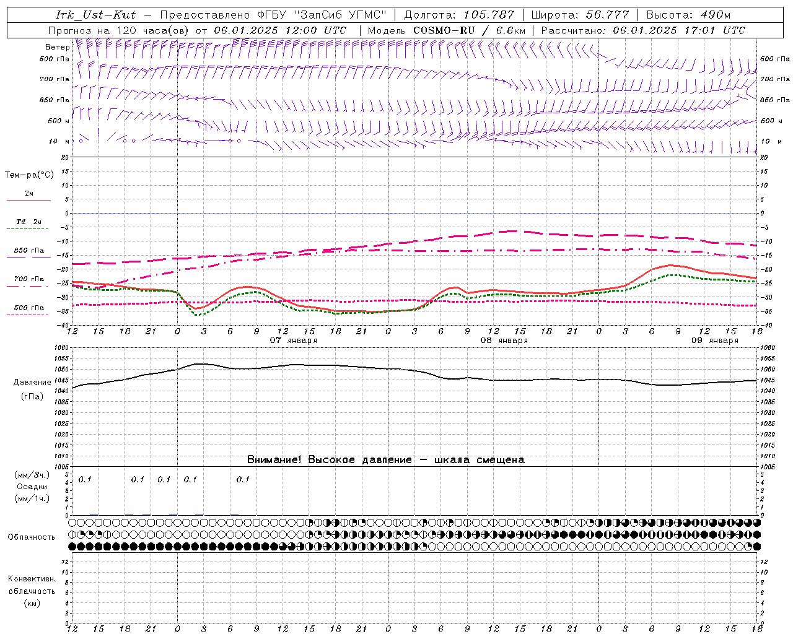Click the 500 м wind level label on left
Screen dimensions: 793x634
pyautogui.click(x=59, y=121)
